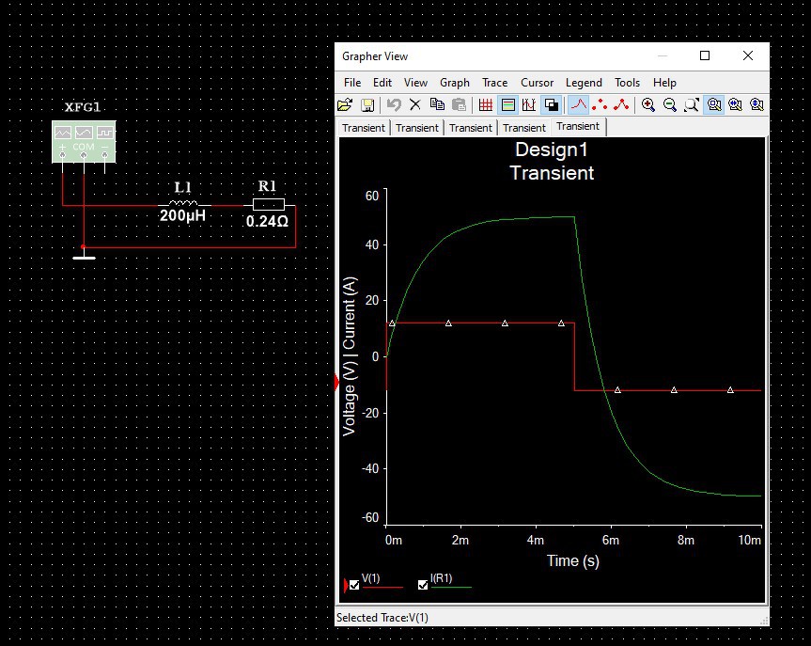Screen dimensions: 811x646
Task: Click the Open file folder icon
Action: [345, 105]
